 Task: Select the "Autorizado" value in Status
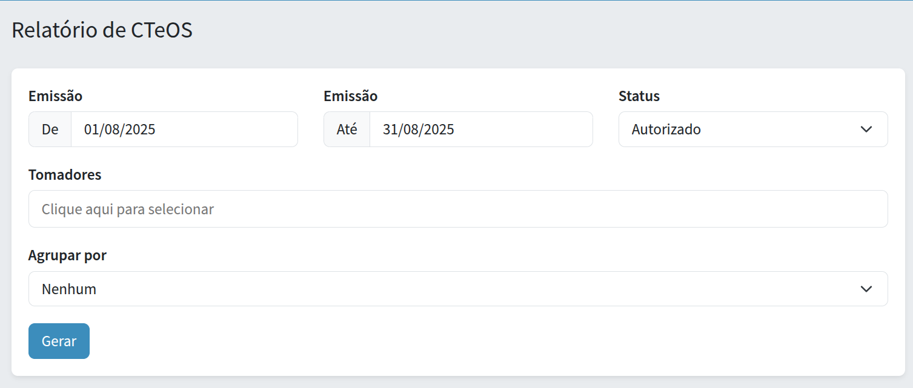click(666, 129)
